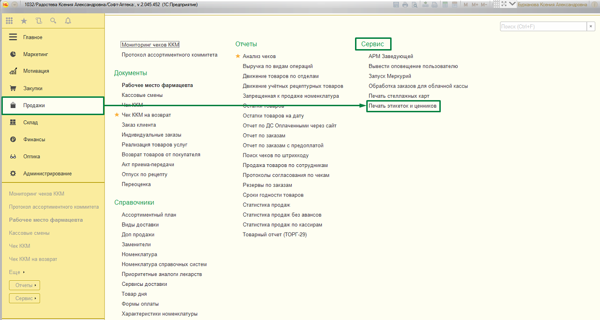
Task: Open Favorites via the star icon
Action: [24, 21]
